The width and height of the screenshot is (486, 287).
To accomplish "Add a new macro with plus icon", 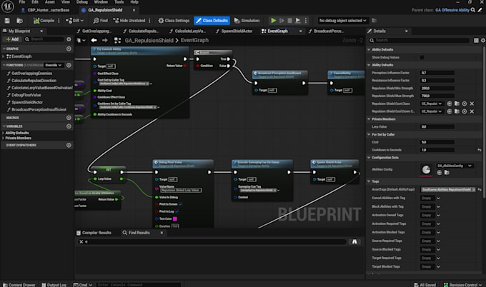I will [x=69, y=118].
